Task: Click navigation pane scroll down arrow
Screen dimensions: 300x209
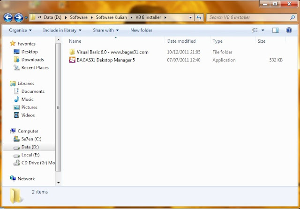Action: coord(58,183)
